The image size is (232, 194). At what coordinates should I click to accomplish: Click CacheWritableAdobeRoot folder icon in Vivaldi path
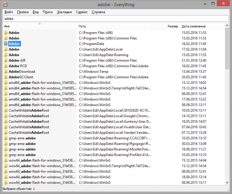(6, 127)
